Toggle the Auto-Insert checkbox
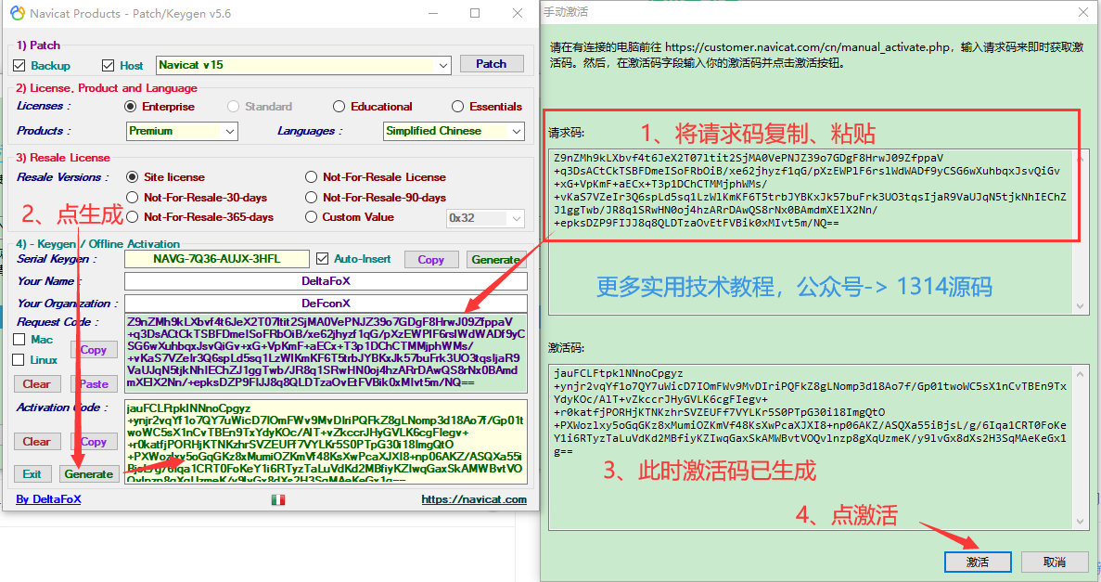 pos(322,259)
